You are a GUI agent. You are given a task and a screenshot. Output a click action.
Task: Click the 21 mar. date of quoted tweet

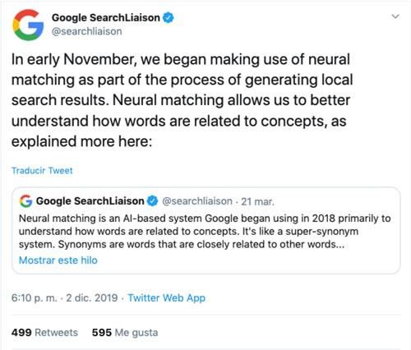(257, 201)
